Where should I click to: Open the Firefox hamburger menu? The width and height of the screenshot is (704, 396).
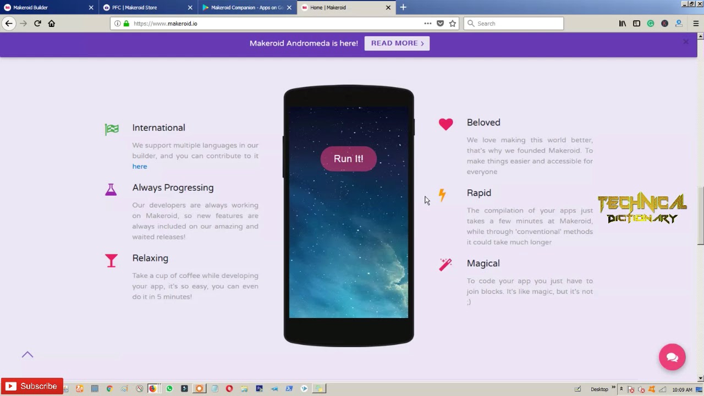[x=696, y=24]
